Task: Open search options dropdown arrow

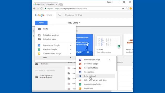Action: pos(132,15)
